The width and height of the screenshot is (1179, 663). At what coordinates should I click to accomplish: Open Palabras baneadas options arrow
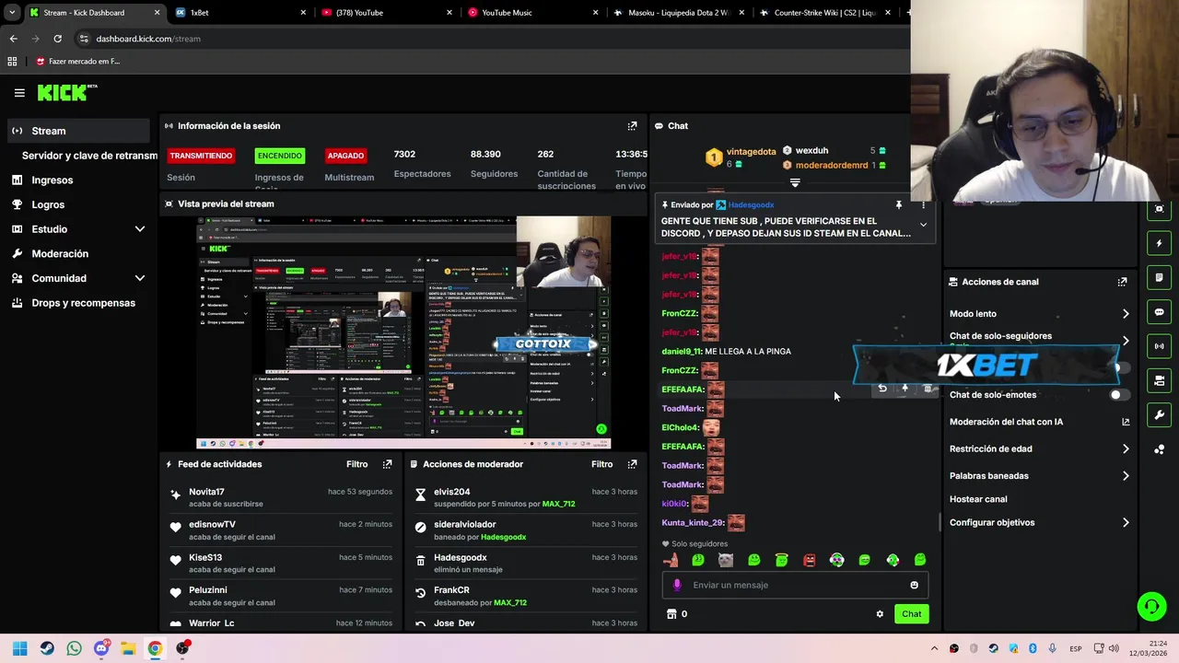click(x=1125, y=476)
